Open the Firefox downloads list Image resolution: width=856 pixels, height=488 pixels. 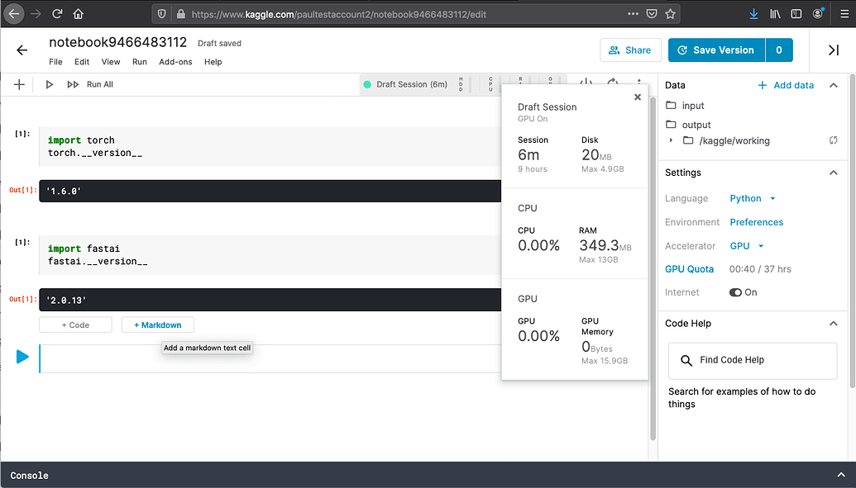tap(753, 13)
